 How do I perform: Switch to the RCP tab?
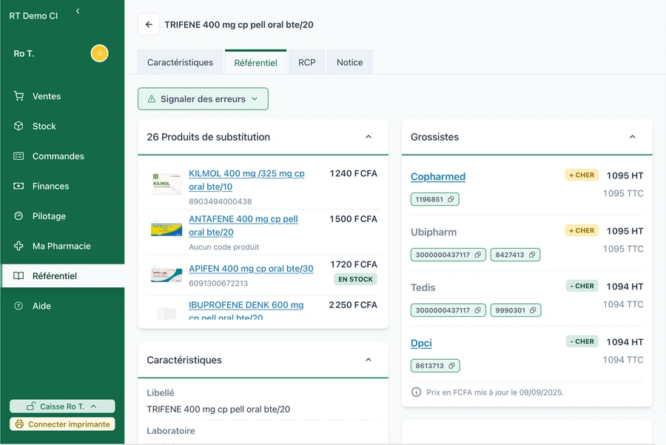306,62
